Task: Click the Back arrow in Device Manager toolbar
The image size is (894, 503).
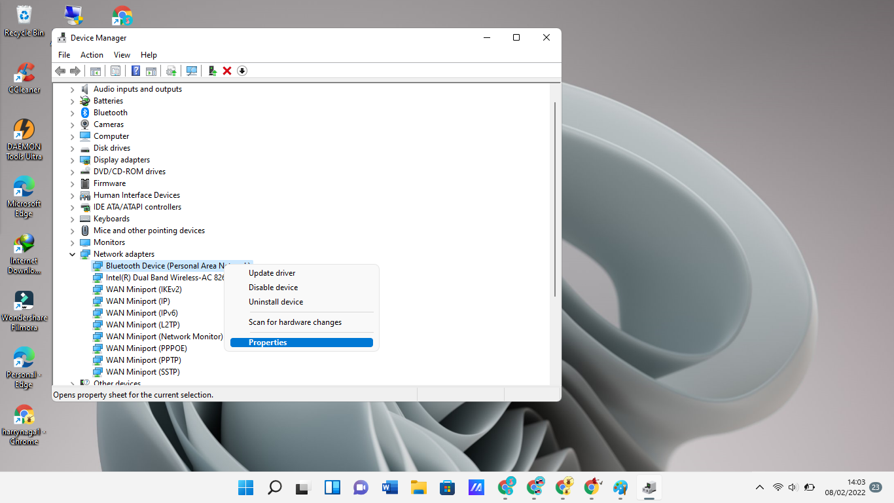Action: [60, 71]
